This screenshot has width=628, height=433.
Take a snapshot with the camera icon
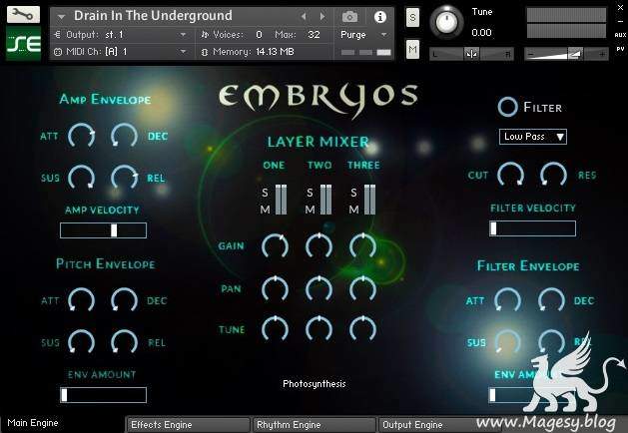[349, 17]
